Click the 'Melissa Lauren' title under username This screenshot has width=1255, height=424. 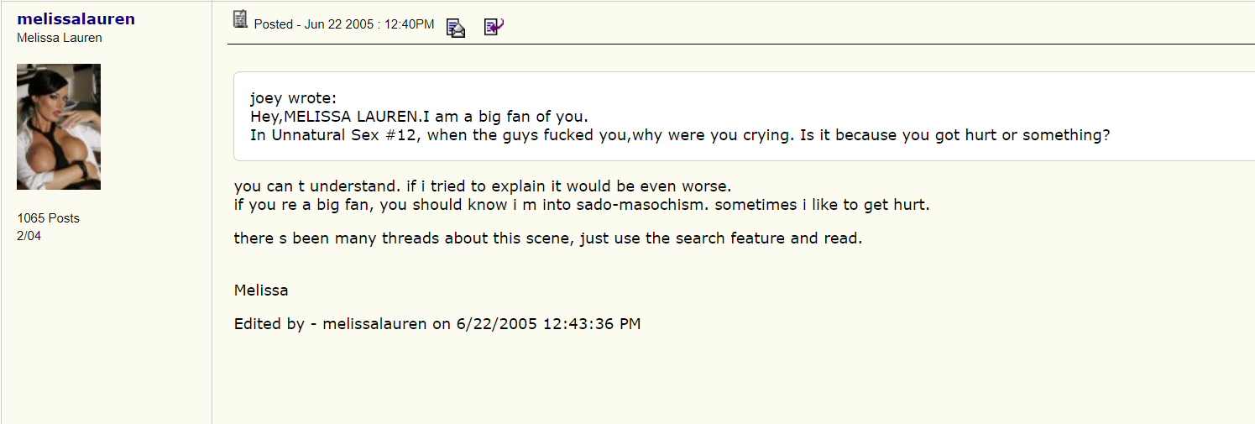(60, 38)
